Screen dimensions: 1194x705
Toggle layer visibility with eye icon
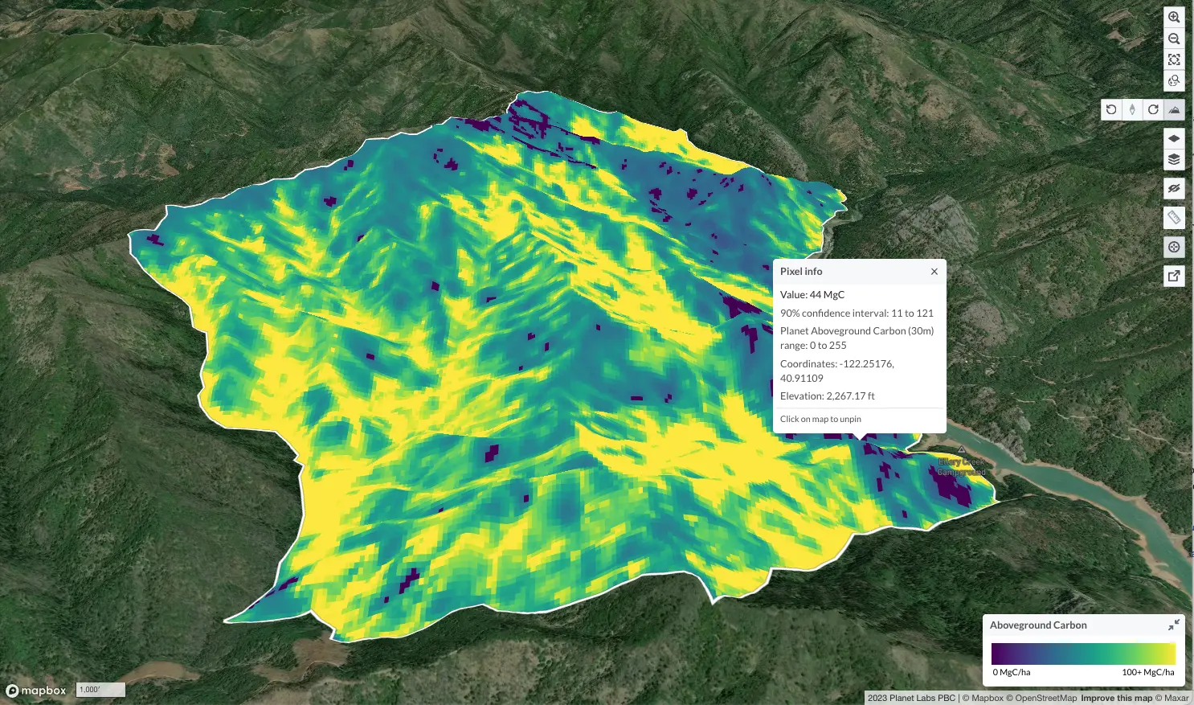pos(1174,188)
